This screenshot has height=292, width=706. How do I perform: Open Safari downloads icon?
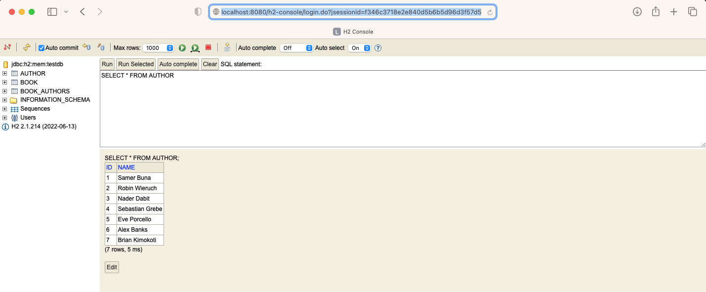coord(637,12)
